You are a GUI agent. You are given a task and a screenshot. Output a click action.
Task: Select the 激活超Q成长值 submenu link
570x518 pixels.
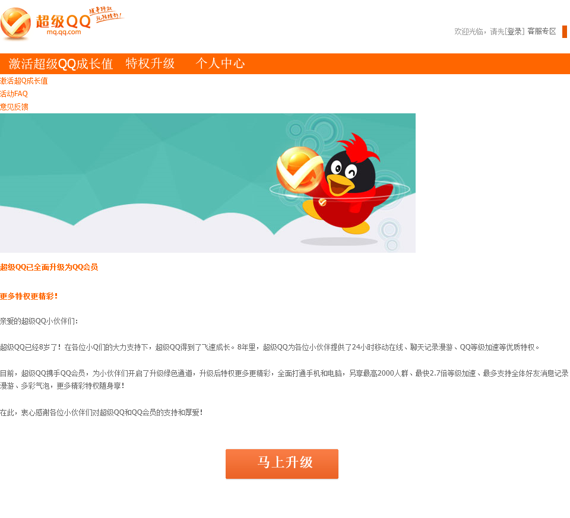pos(24,81)
